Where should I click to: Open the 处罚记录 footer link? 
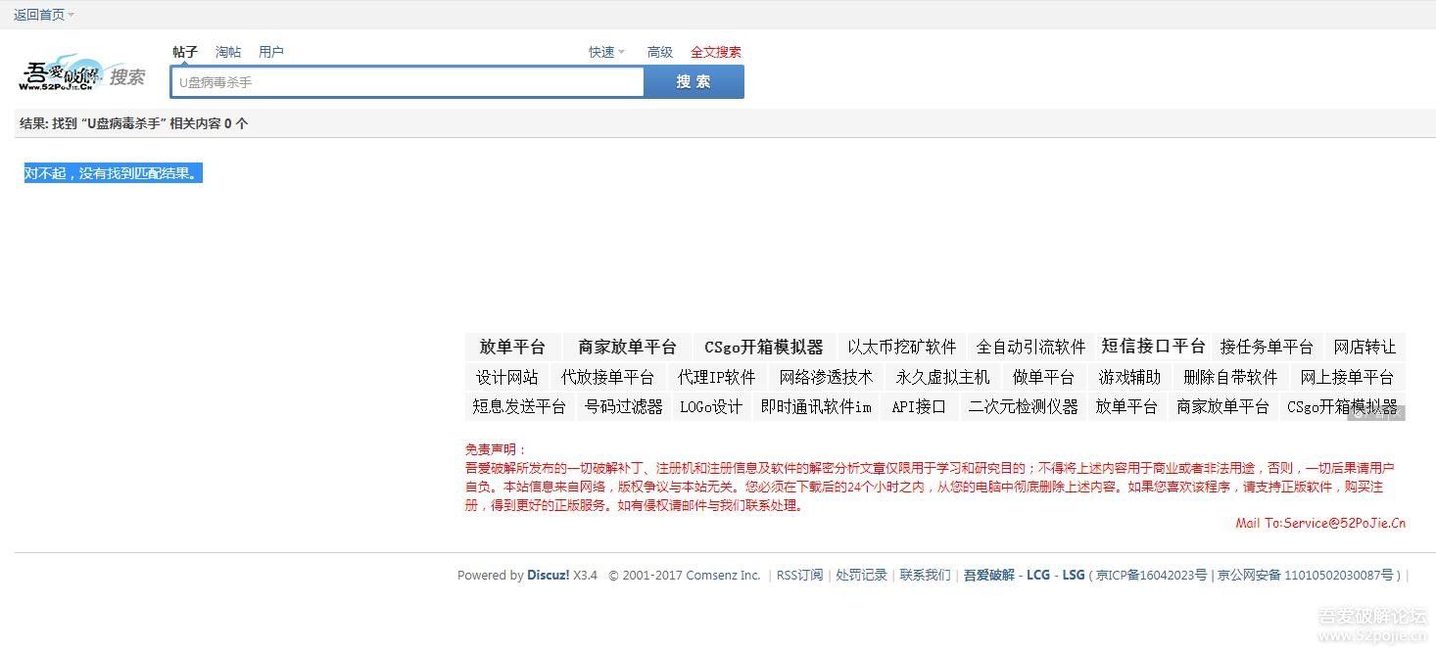[861, 575]
